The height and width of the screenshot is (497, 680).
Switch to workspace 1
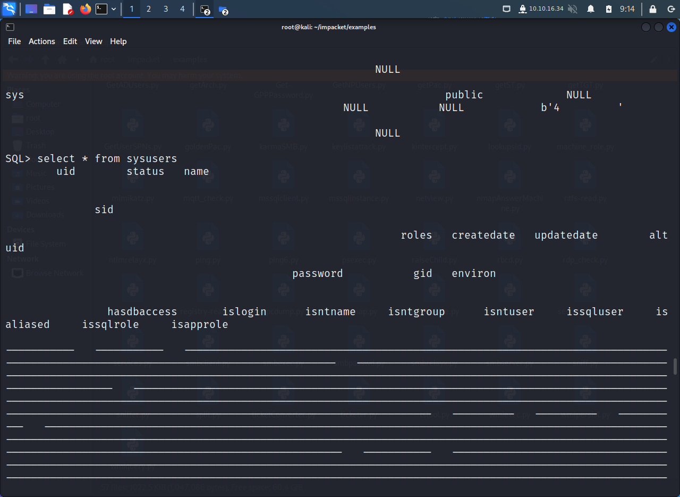click(x=132, y=9)
